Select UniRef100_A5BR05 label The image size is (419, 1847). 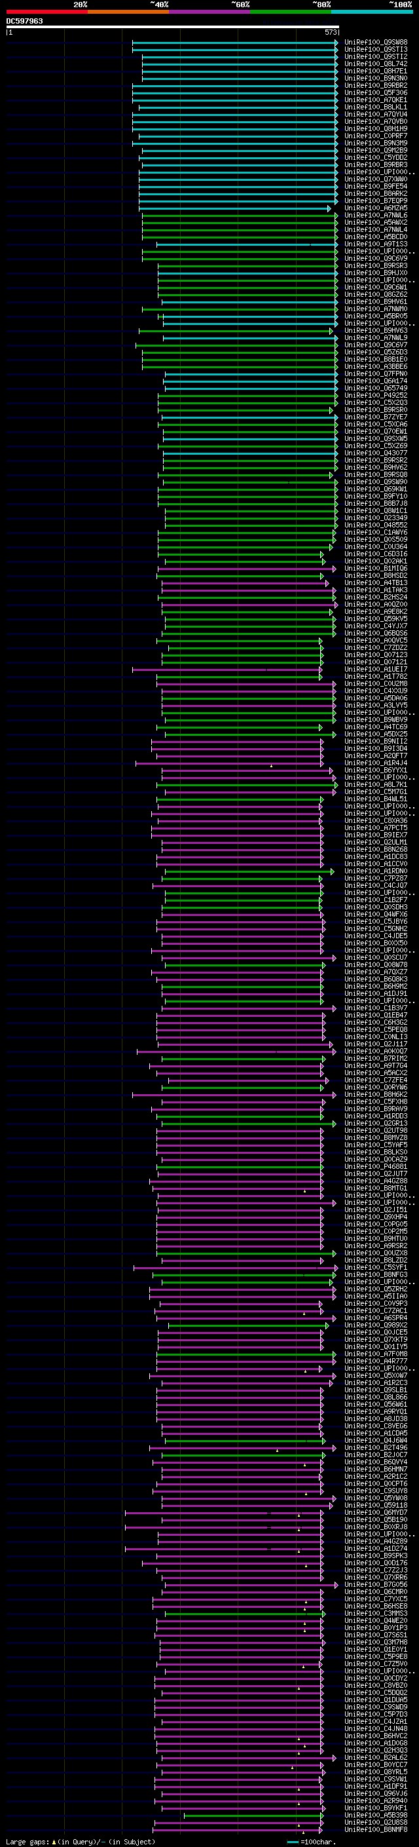[376, 316]
